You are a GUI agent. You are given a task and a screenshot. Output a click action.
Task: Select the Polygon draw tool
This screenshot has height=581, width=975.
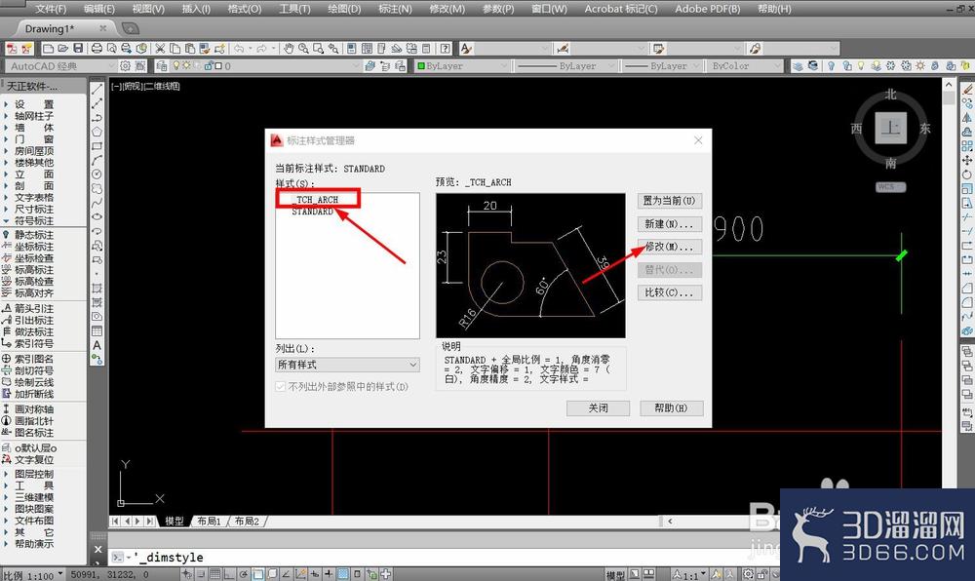97,132
